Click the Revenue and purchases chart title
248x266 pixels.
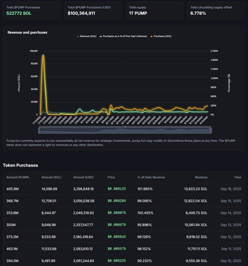[27, 32]
